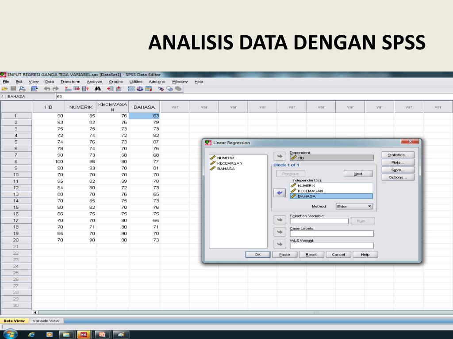
Task: Click Cancel in Linear Regression dialog
Action: [338, 255]
